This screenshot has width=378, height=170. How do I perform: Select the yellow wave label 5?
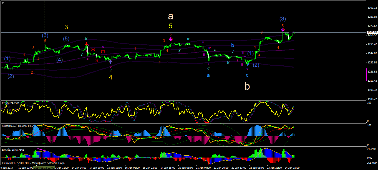170,26
